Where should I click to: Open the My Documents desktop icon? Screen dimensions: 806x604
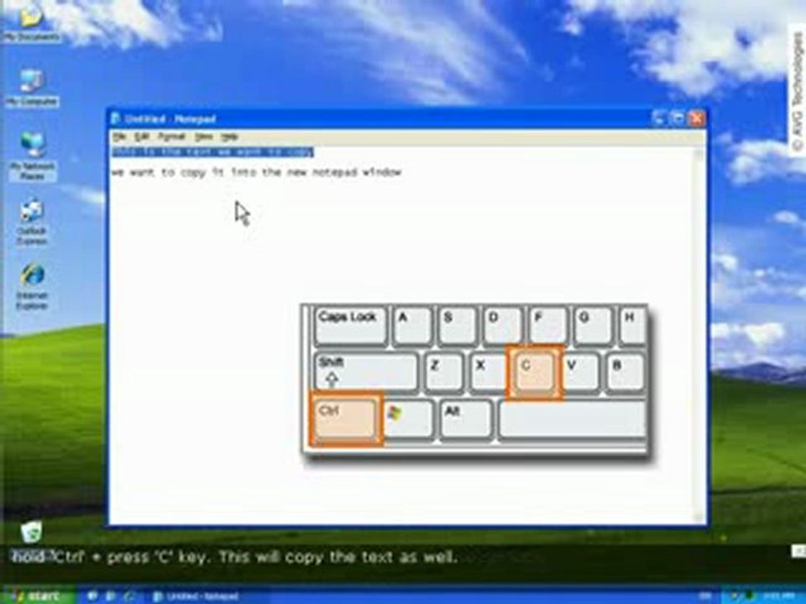(x=31, y=23)
